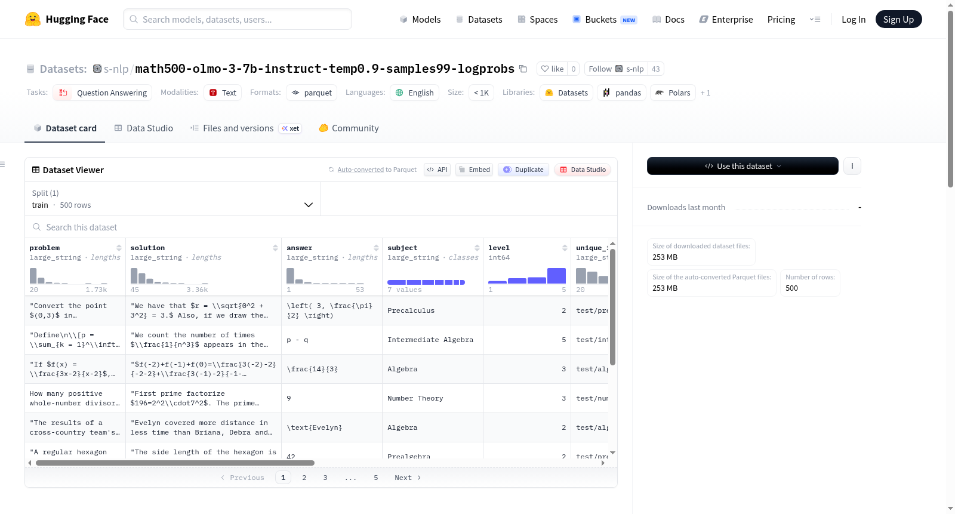Open Docs in the top navigation
This screenshot has height=514, width=955.
pyautogui.click(x=668, y=19)
